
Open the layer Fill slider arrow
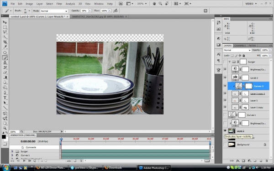(x=270, y=56)
